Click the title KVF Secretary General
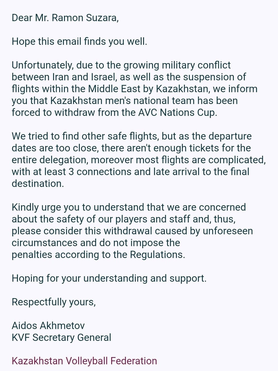The height and width of the screenshot is (371, 278). point(62,337)
